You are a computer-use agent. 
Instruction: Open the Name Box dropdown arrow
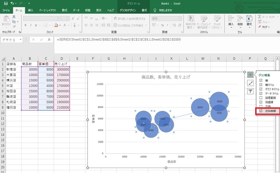click(21, 39)
